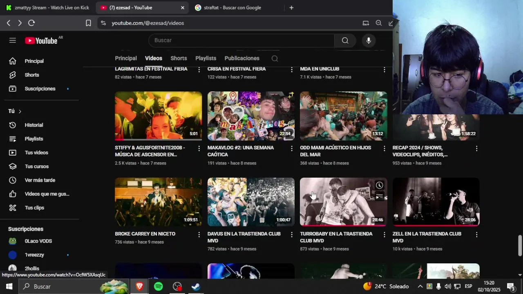The width and height of the screenshot is (523, 294).
Task: Open options for ODD MAMI ACÚSTICO video
Action: (384, 149)
